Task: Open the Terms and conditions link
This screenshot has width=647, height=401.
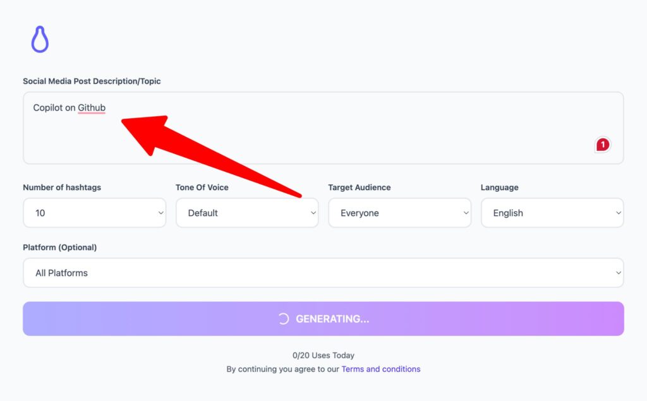Action: 380,369
